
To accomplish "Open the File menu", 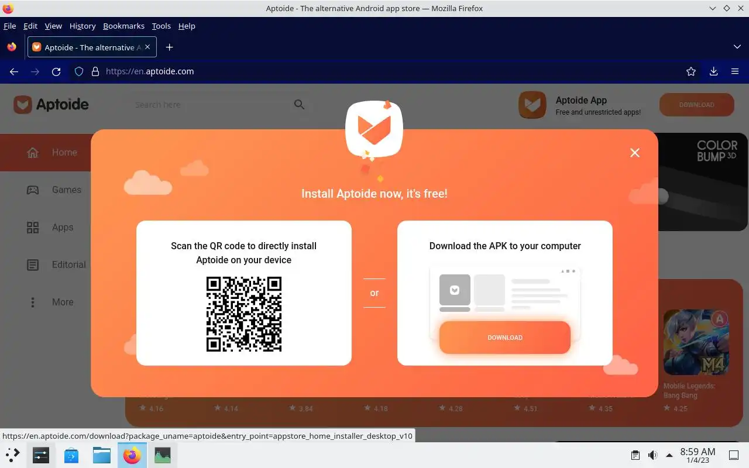I will tap(9, 26).
